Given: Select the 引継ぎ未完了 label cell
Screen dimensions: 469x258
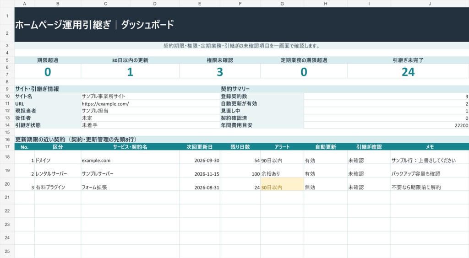Looking at the screenshot, I should point(408,60).
